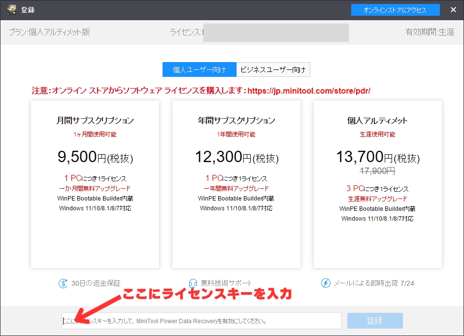Viewport: 464px width, 336px height.
Task: Click the 一年間無料アップグレード text
Action: (x=236, y=189)
